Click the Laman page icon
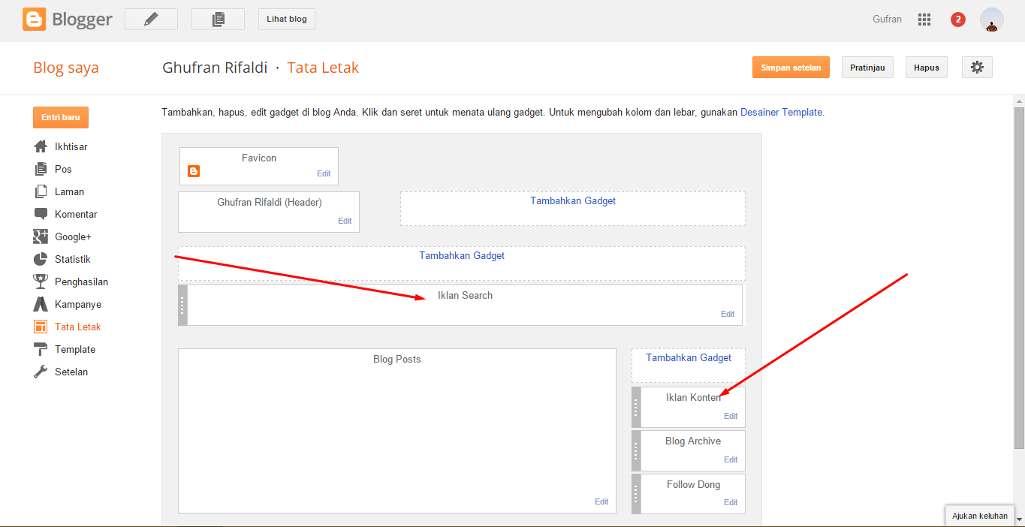The height and width of the screenshot is (527, 1025). point(41,191)
